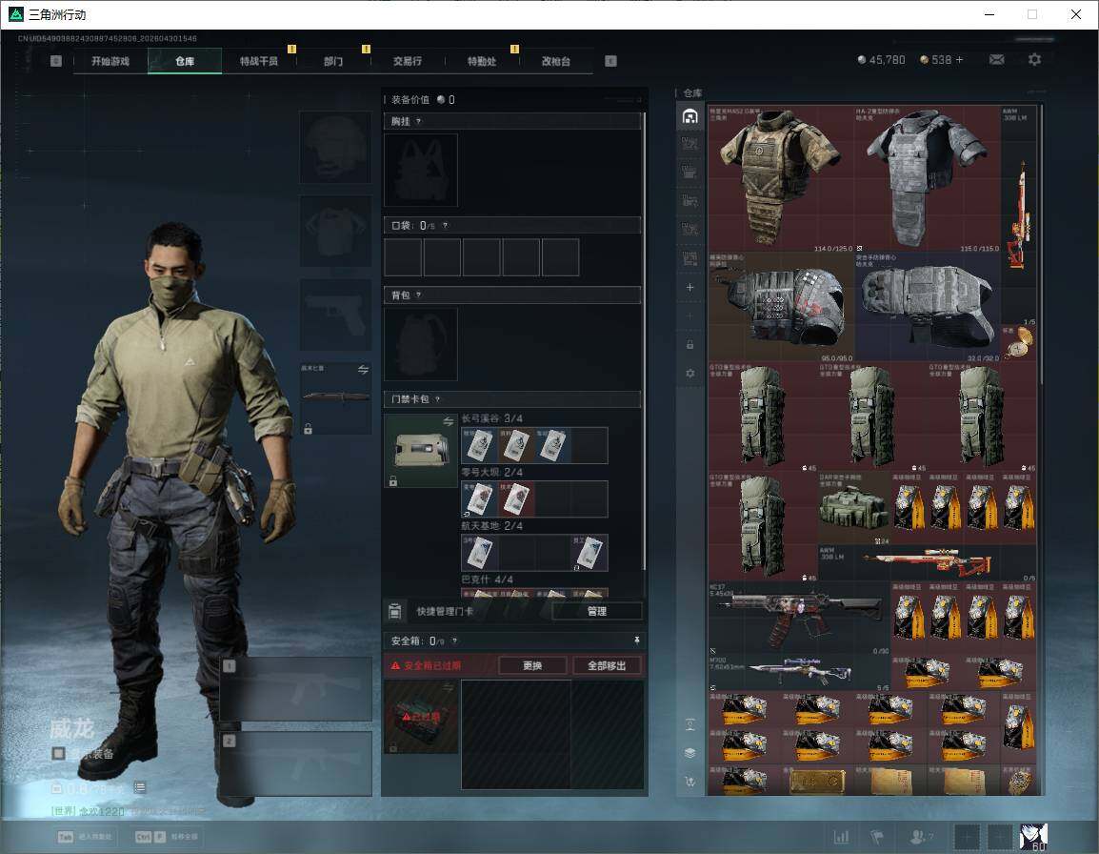The width and height of the screenshot is (1099, 854).
Task: Pick the vertical AWM rifle item
Action: click(1018, 215)
